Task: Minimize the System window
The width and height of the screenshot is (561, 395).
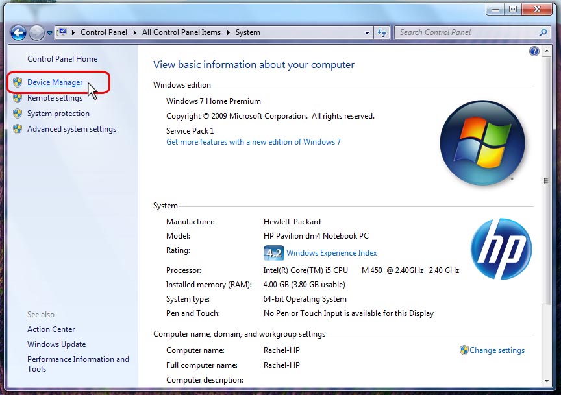Action: 495,10
